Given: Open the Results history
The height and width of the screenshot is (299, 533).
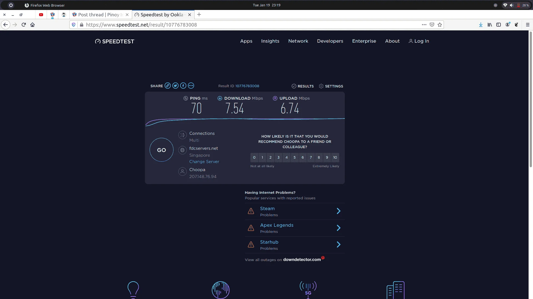Looking at the screenshot, I should coord(303,86).
